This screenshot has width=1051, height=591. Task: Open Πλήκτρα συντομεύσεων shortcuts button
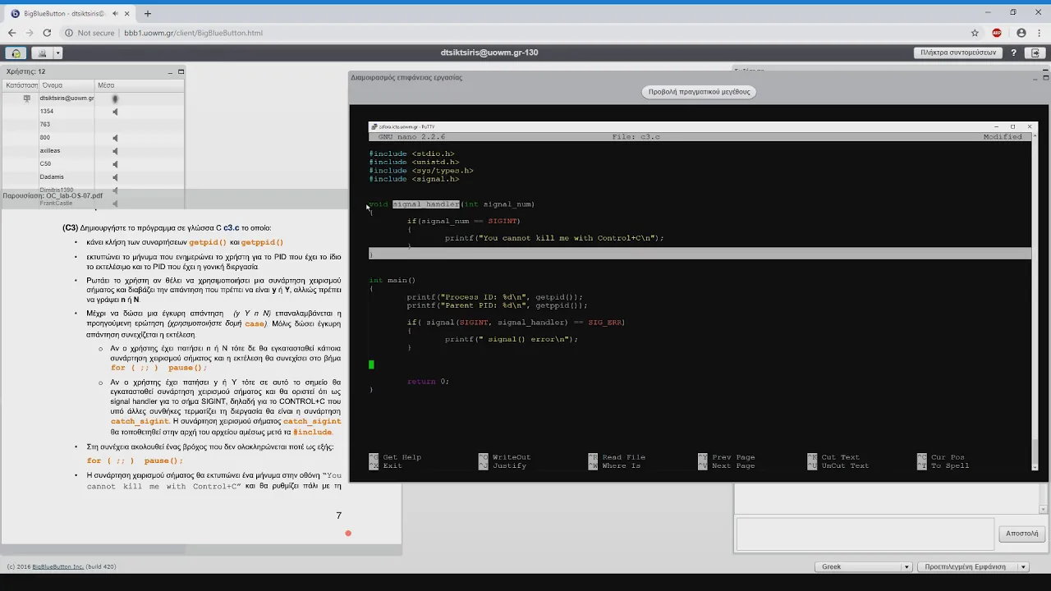pos(958,53)
